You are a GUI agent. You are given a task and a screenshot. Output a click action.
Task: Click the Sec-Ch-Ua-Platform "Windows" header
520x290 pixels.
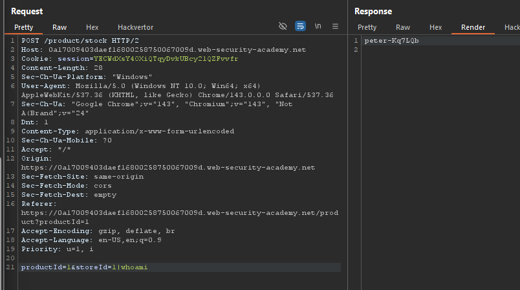[87, 76]
